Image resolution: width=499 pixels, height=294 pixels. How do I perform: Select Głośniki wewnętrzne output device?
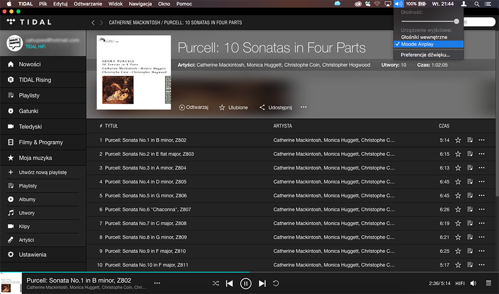(x=428, y=37)
